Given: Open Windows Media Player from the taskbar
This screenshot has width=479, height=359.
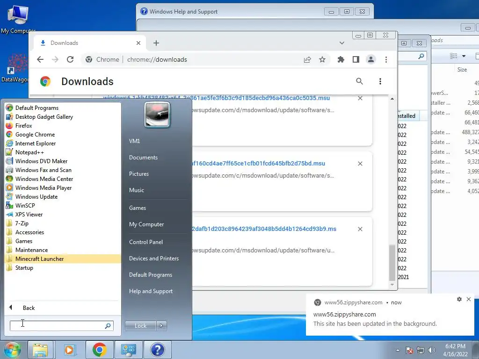Looking at the screenshot, I should 69,350.
